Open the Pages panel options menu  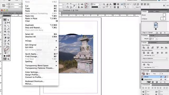tap(167, 12)
